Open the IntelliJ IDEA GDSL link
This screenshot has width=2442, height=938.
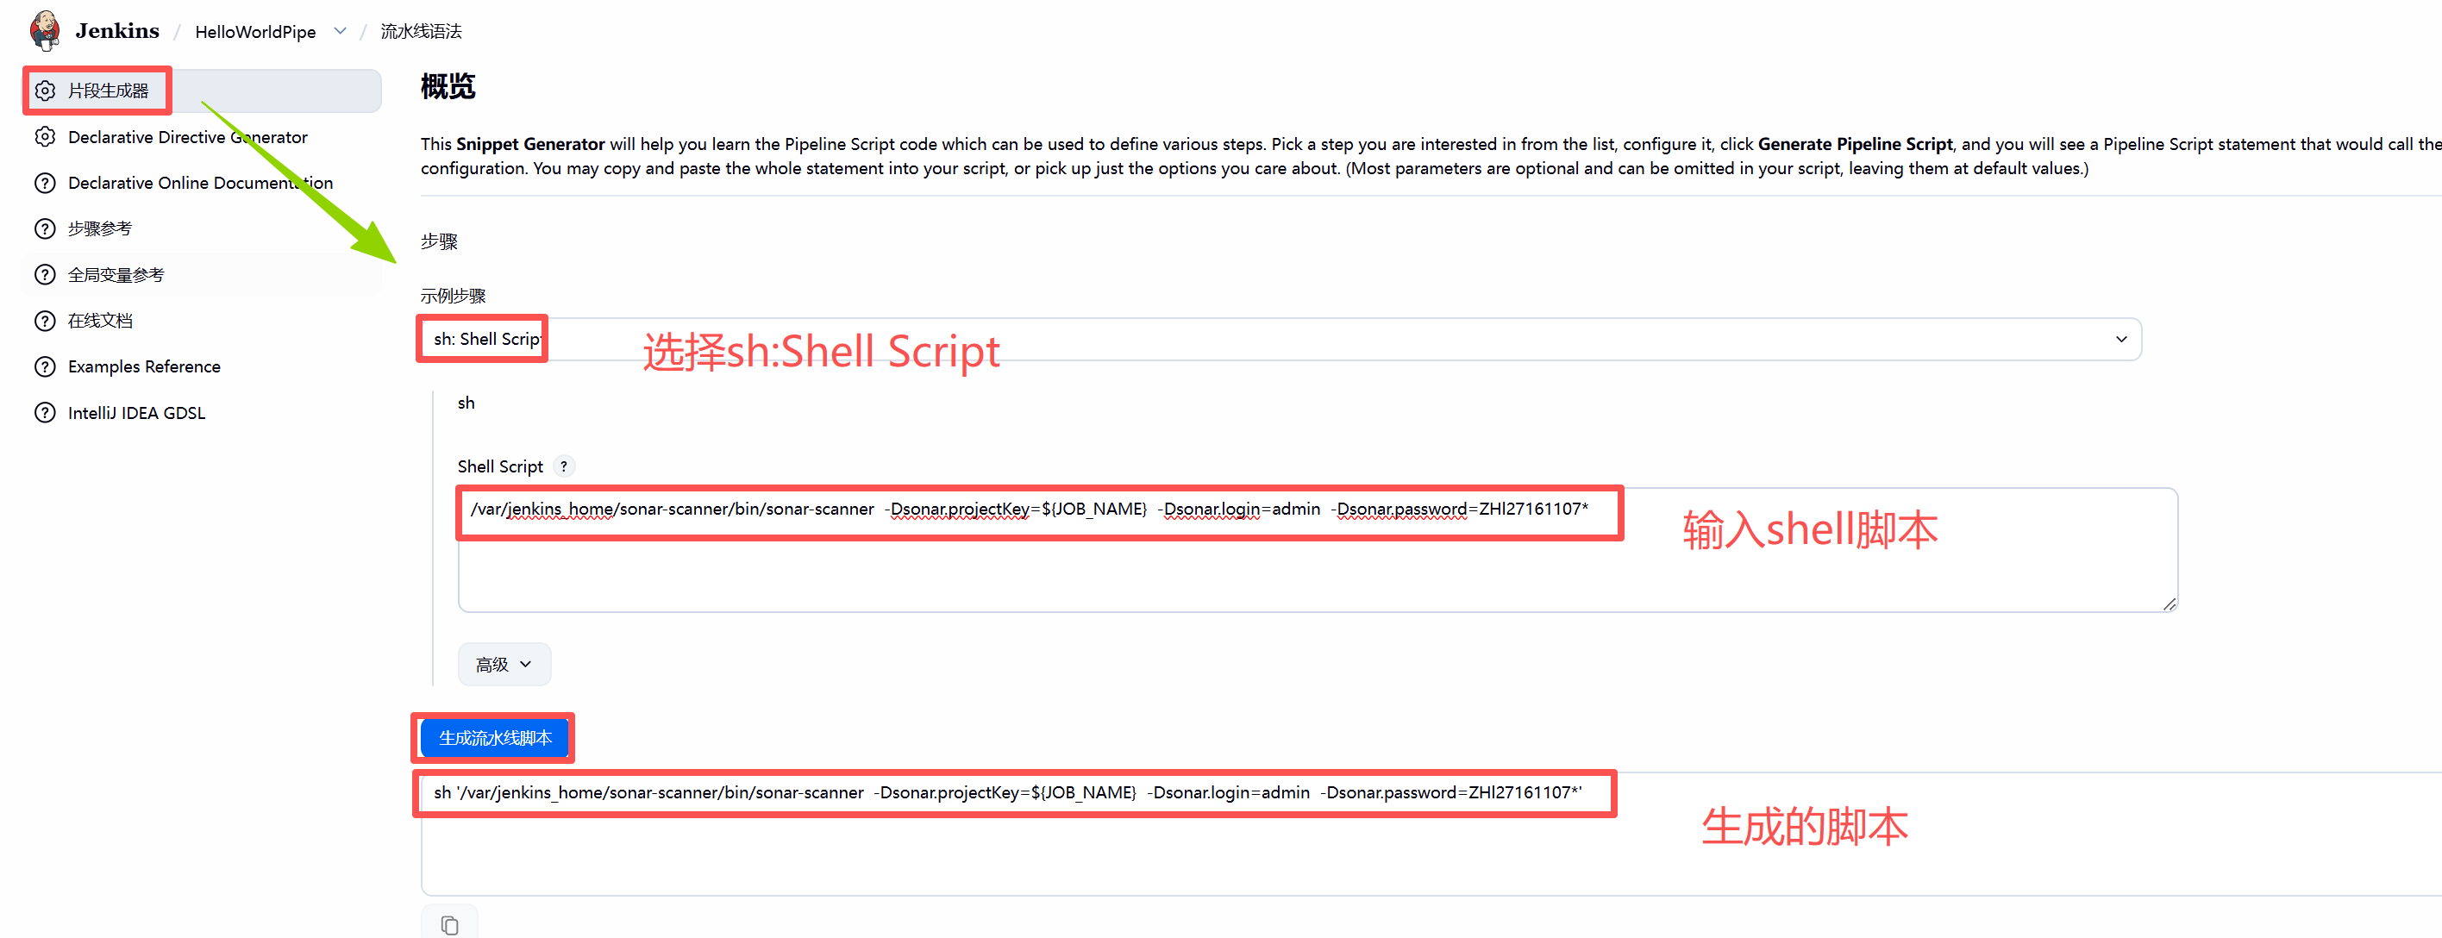point(136,412)
